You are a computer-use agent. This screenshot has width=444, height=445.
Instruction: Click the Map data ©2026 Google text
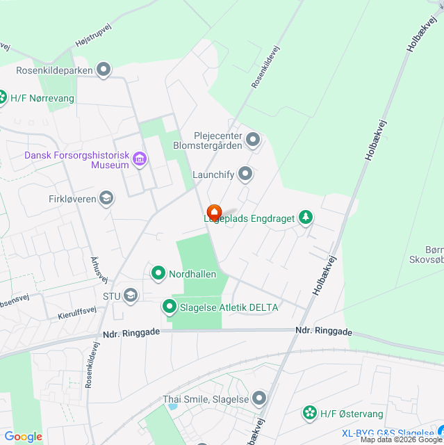[x=402, y=440]
